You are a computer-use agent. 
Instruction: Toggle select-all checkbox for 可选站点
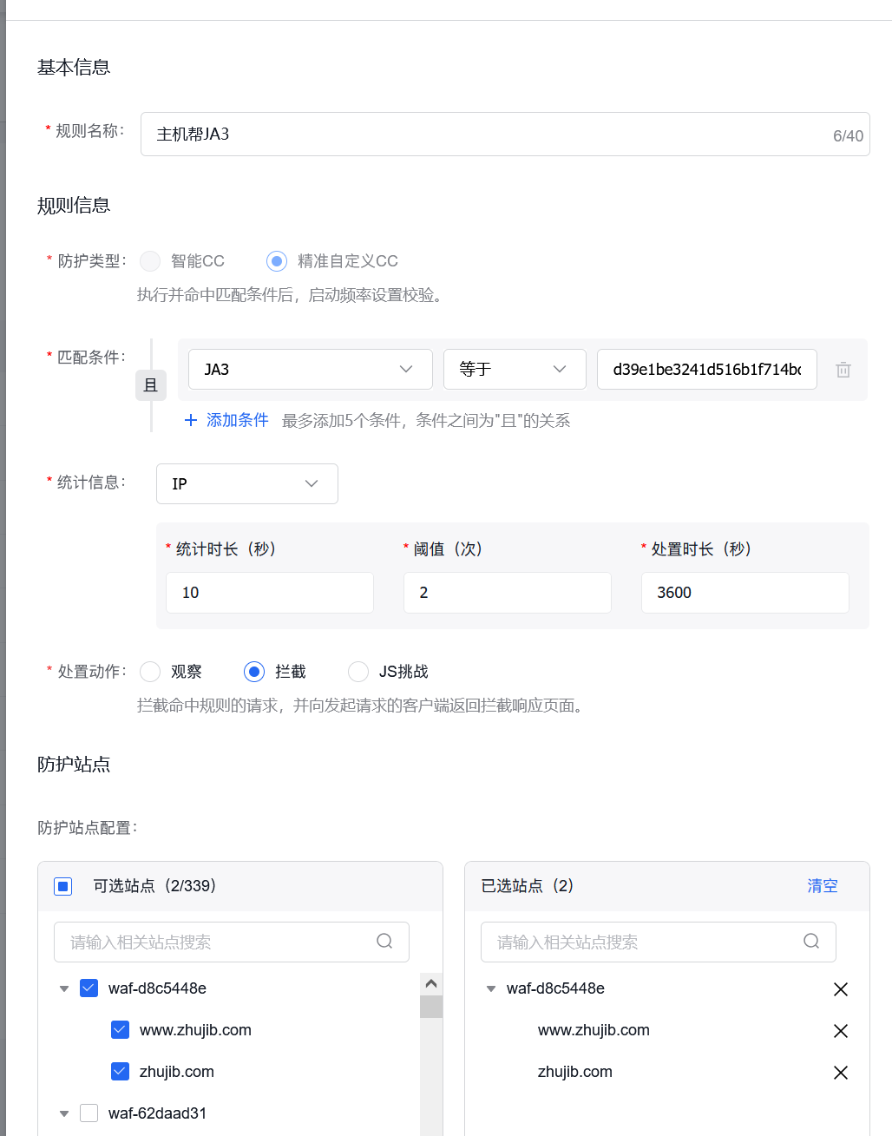pyautogui.click(x=63, y=886)
